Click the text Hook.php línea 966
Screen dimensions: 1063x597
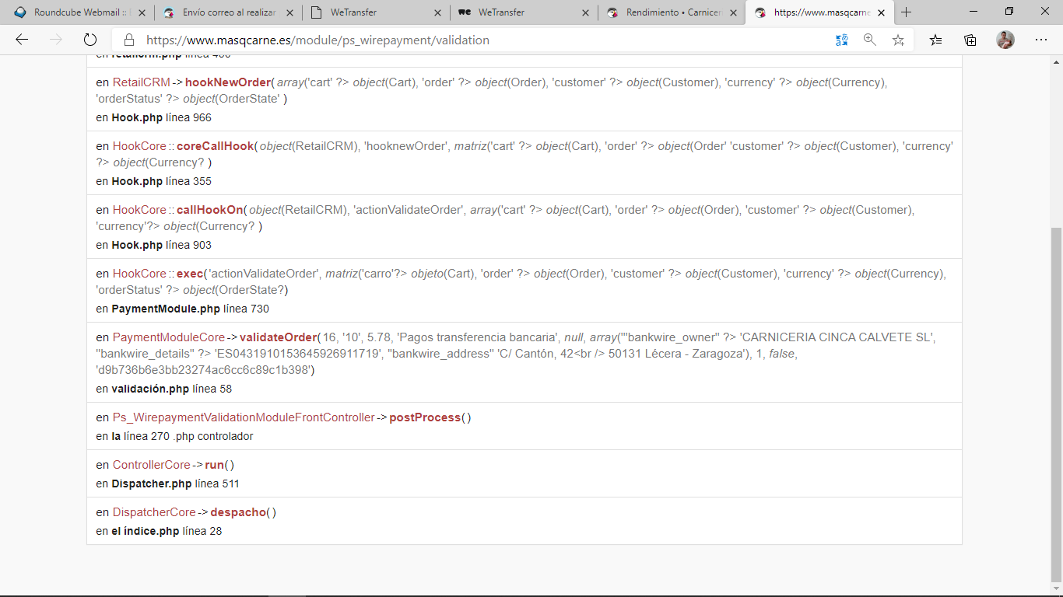[161, 117]
